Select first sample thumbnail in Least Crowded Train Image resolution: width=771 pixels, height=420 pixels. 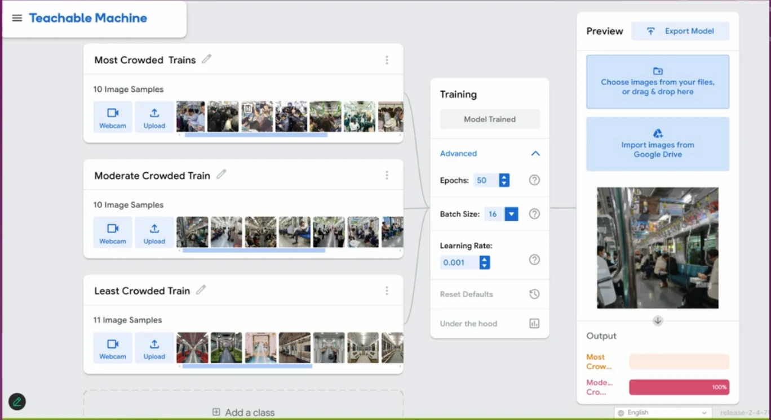tap(192, 347)
